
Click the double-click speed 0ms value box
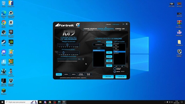tap(79, 59)
